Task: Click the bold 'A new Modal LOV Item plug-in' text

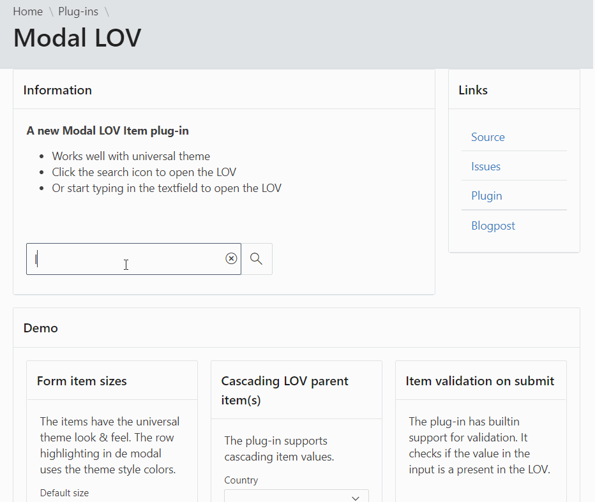Action: [x=108, y=131]
